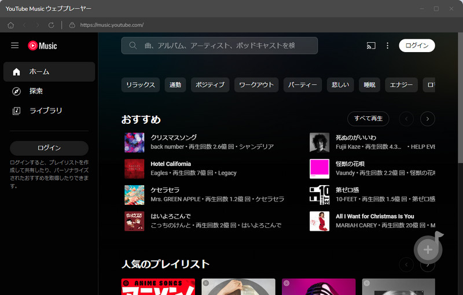Show previous recommended songs with left arrow
Viewport: 463px width, 295px height.
[x=406, y=119]
